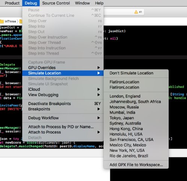This screenshot has width=187, height=181.
Task: Select New York, NY, USA location
Action: pyautogui.click(x=136, y=150)
